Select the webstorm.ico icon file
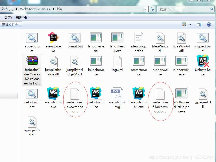216x162 pixels. coord(96,98)
